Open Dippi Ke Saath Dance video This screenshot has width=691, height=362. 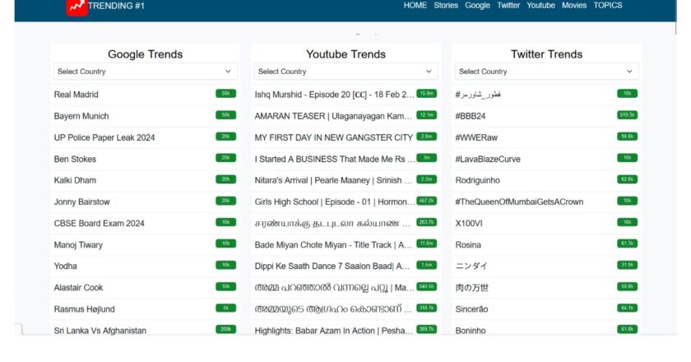coord(332,266)
